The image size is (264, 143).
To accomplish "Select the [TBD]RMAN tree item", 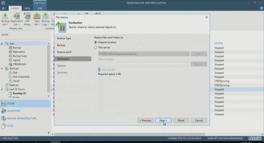I will 19,64.
